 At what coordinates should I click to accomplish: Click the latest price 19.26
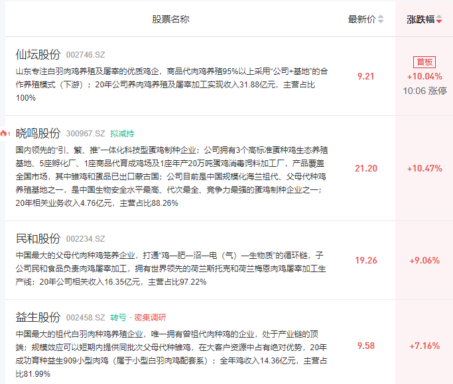coord(366,260)
